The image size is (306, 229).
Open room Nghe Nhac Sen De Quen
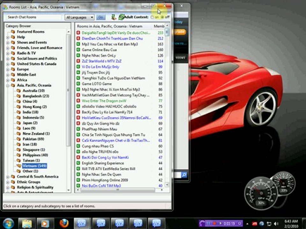[101, 174]
